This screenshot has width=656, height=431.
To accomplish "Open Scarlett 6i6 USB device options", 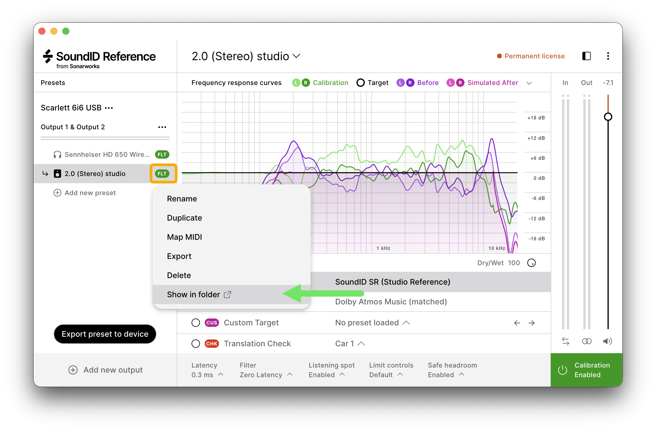I will pyautogui.click(x=109, y=108).
